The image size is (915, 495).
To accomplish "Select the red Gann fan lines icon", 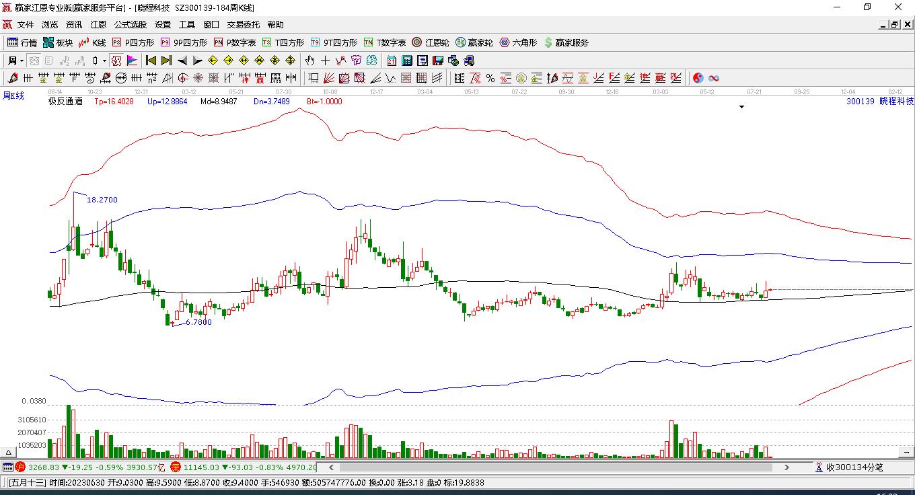I will tap(328, 78).
